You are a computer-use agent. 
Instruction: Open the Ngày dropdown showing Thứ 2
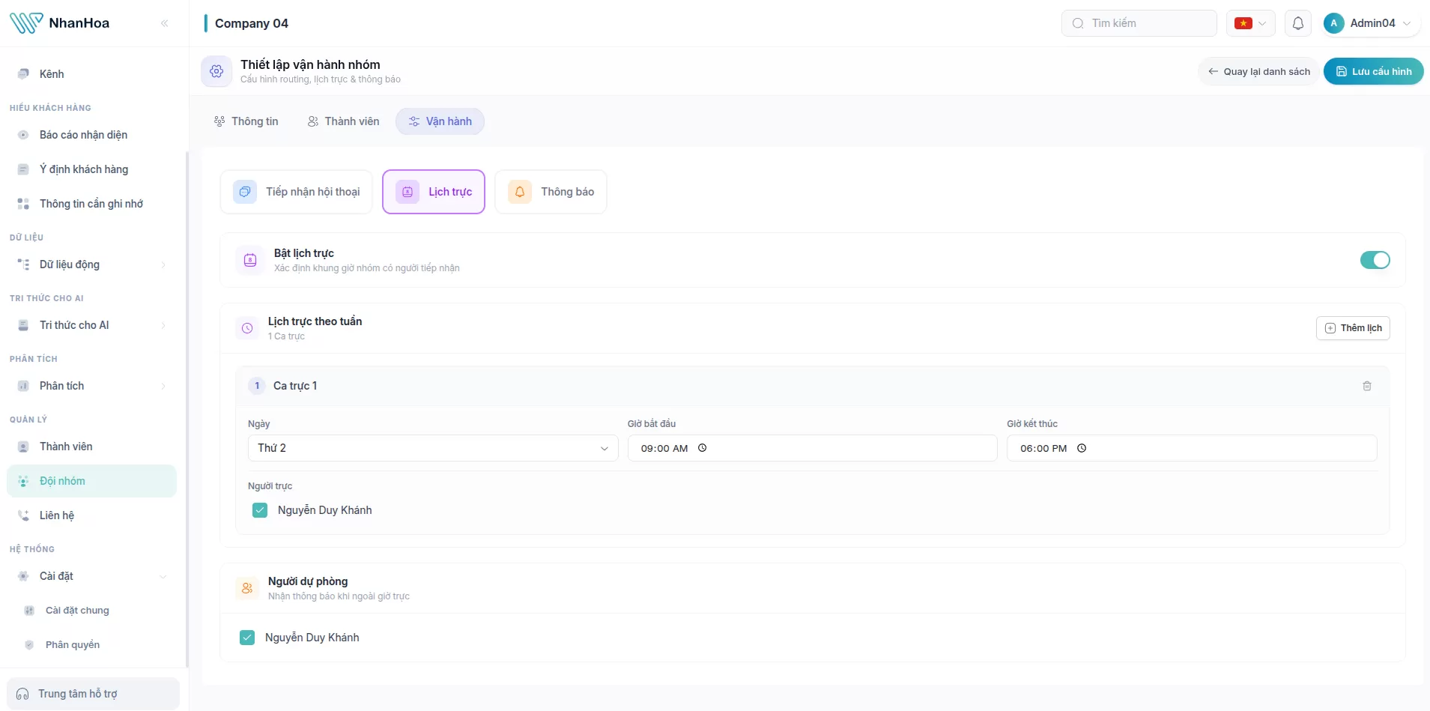[433, 448]
